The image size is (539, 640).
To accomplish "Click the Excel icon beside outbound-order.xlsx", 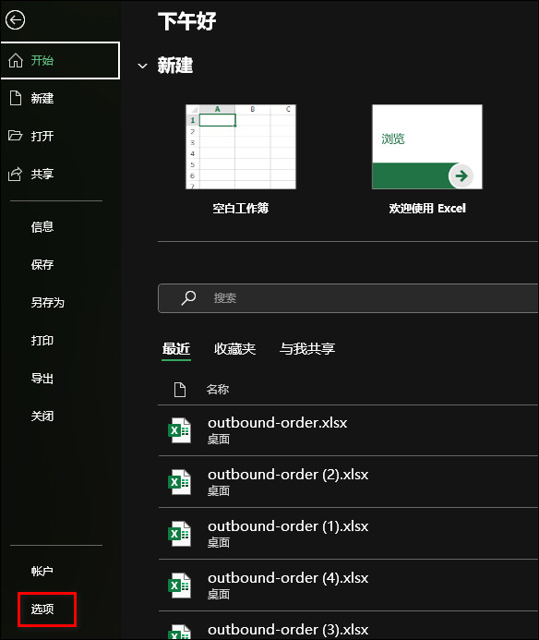I will coord(180,430).
